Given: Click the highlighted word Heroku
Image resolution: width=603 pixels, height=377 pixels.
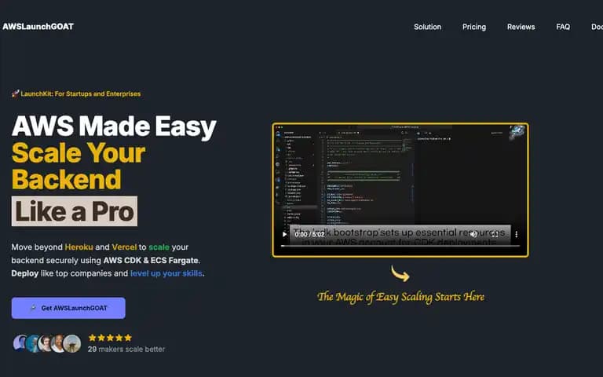Looking at the screenshot, I should pos(79,247).
